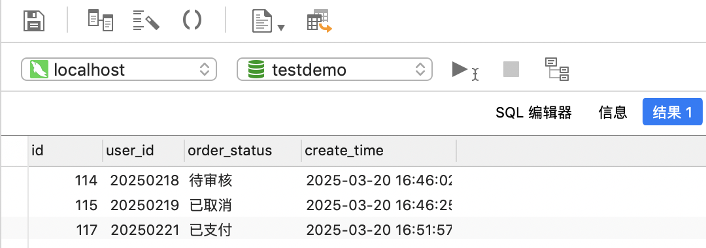Open the localhost connection dropdown

tap(119, 69)
